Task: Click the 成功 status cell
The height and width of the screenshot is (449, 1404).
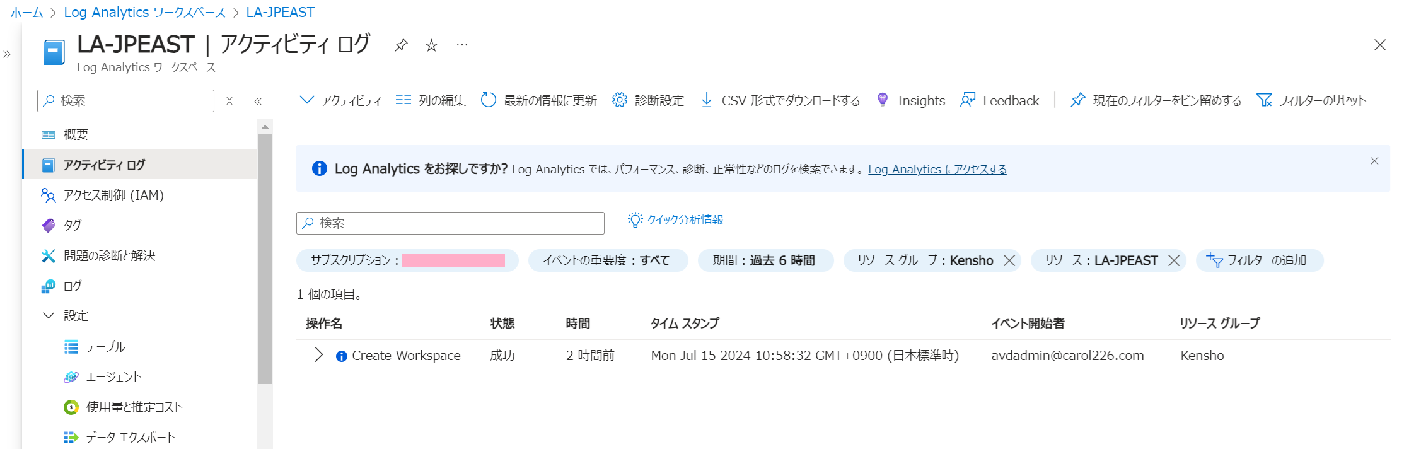Action: pos(502,356)
